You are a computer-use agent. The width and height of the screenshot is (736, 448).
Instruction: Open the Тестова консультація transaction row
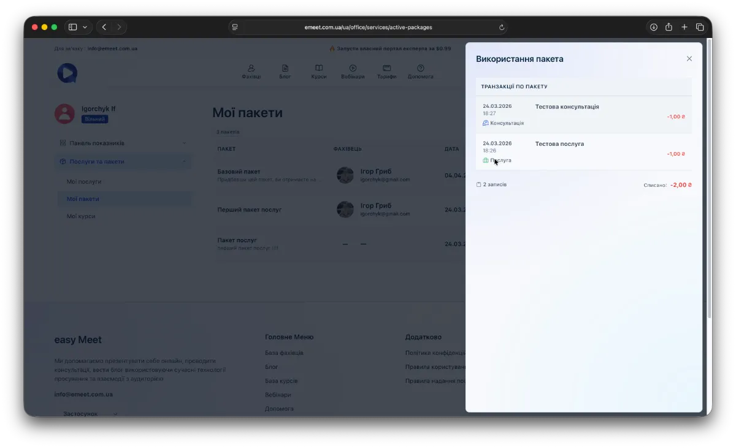(583, 115)
